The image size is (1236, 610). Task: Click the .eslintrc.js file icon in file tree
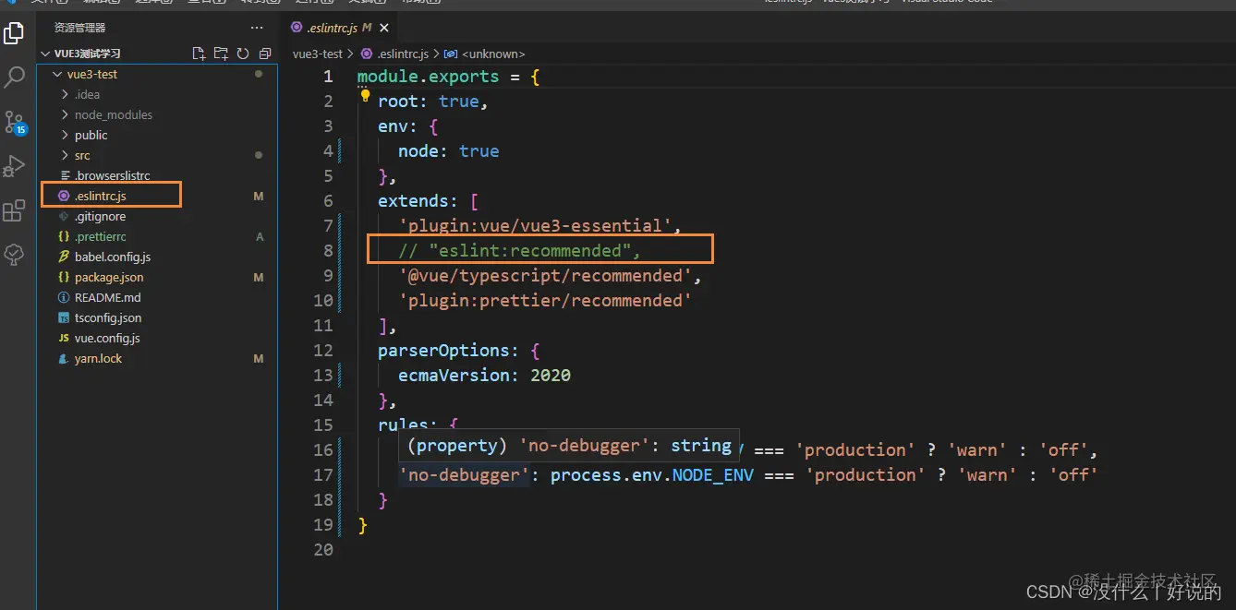[64, 196]
